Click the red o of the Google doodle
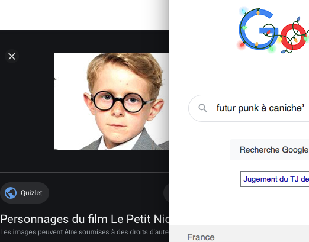The image size is (309, 242). click(x=294, y=37)
